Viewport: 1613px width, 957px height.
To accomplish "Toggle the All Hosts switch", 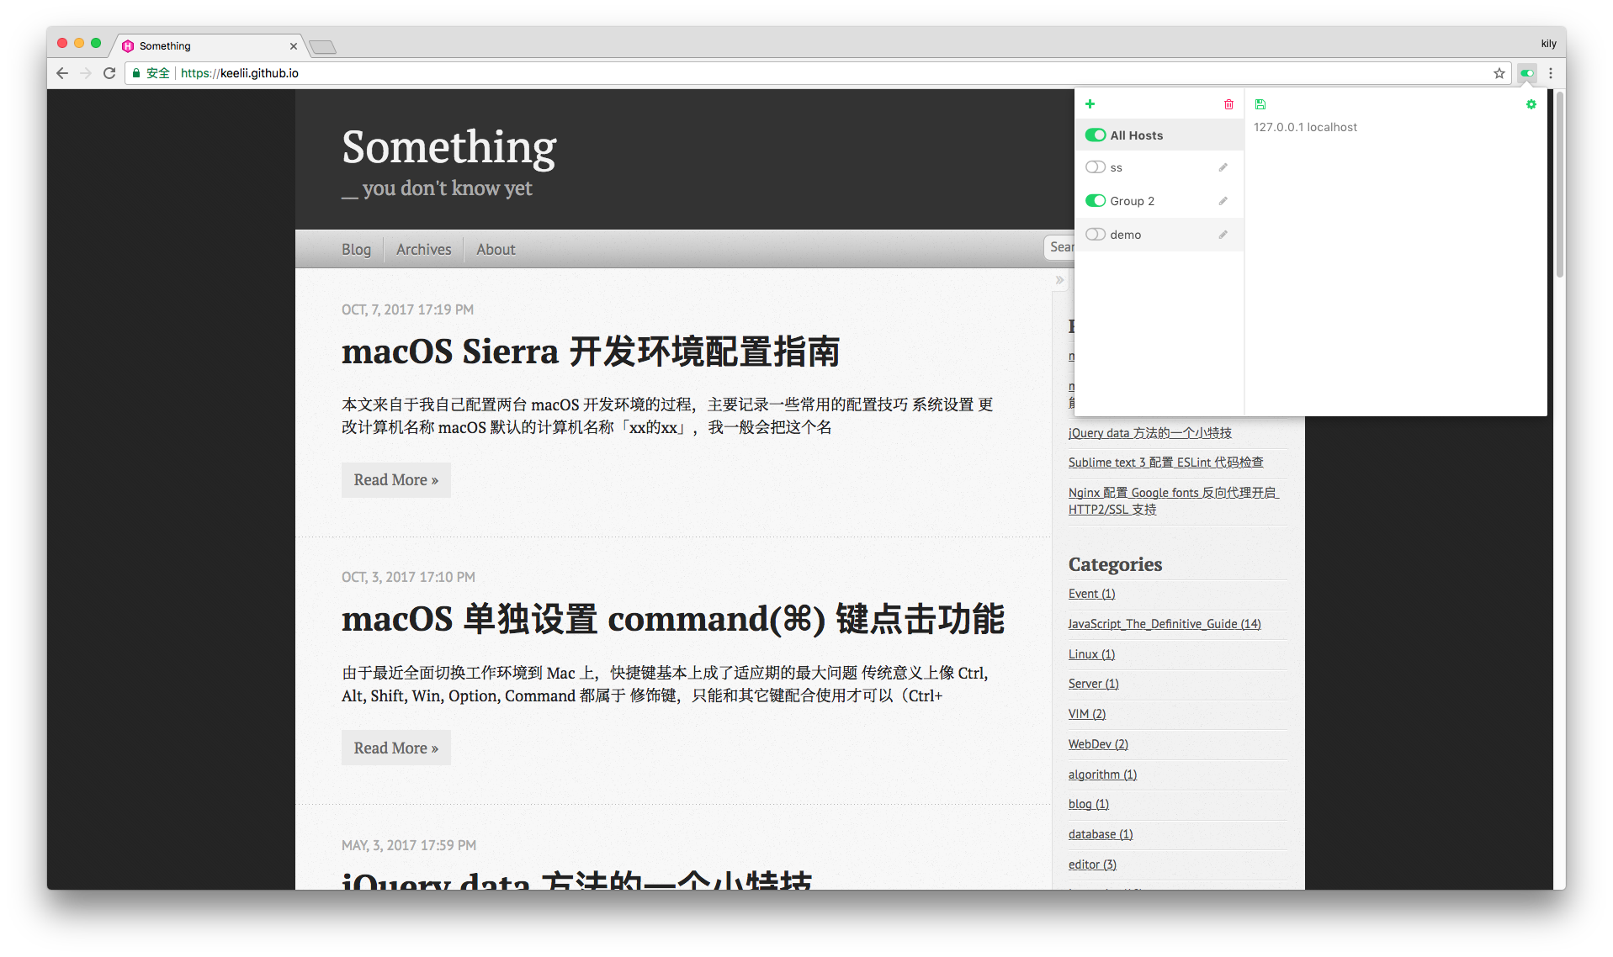I will pyautogui.click(x=1096, y=135).
